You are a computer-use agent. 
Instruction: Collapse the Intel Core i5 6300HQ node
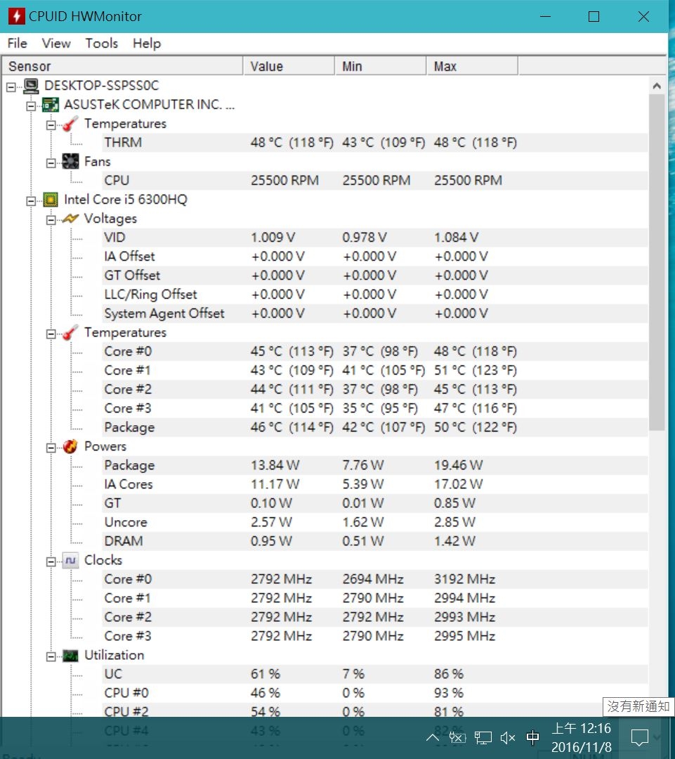tap(31, 201)
